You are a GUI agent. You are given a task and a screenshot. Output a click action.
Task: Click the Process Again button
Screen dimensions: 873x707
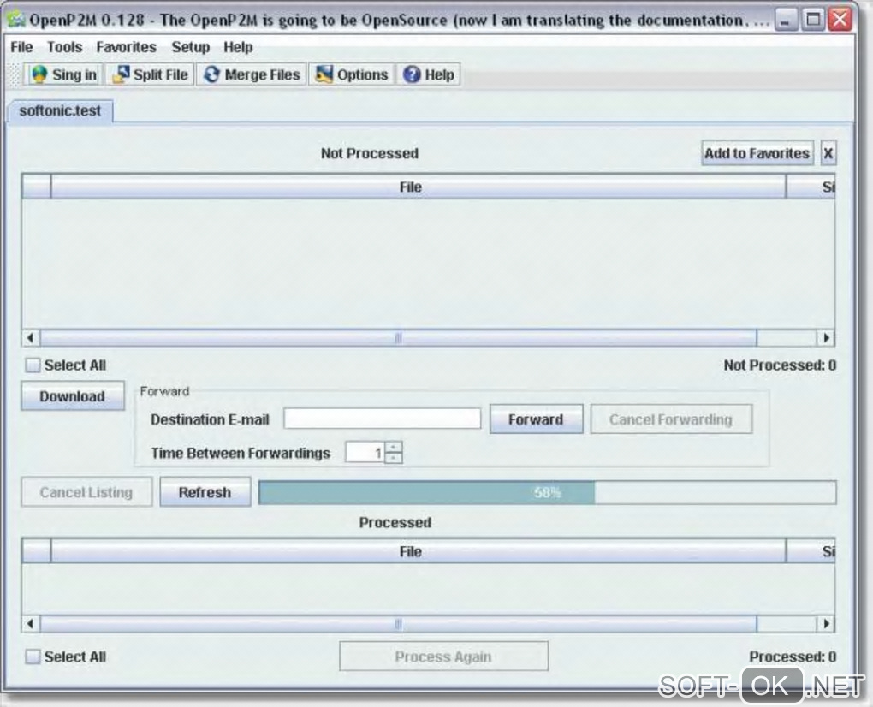click(x=443, y=656)
